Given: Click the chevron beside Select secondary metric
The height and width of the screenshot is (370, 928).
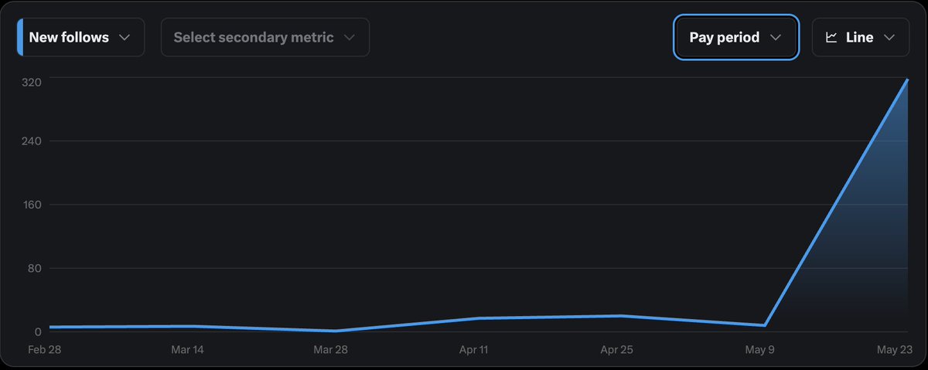Looking at the screenshot, I should 350,38.
